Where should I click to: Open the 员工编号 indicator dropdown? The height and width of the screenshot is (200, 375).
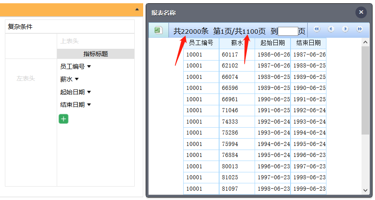89,66
